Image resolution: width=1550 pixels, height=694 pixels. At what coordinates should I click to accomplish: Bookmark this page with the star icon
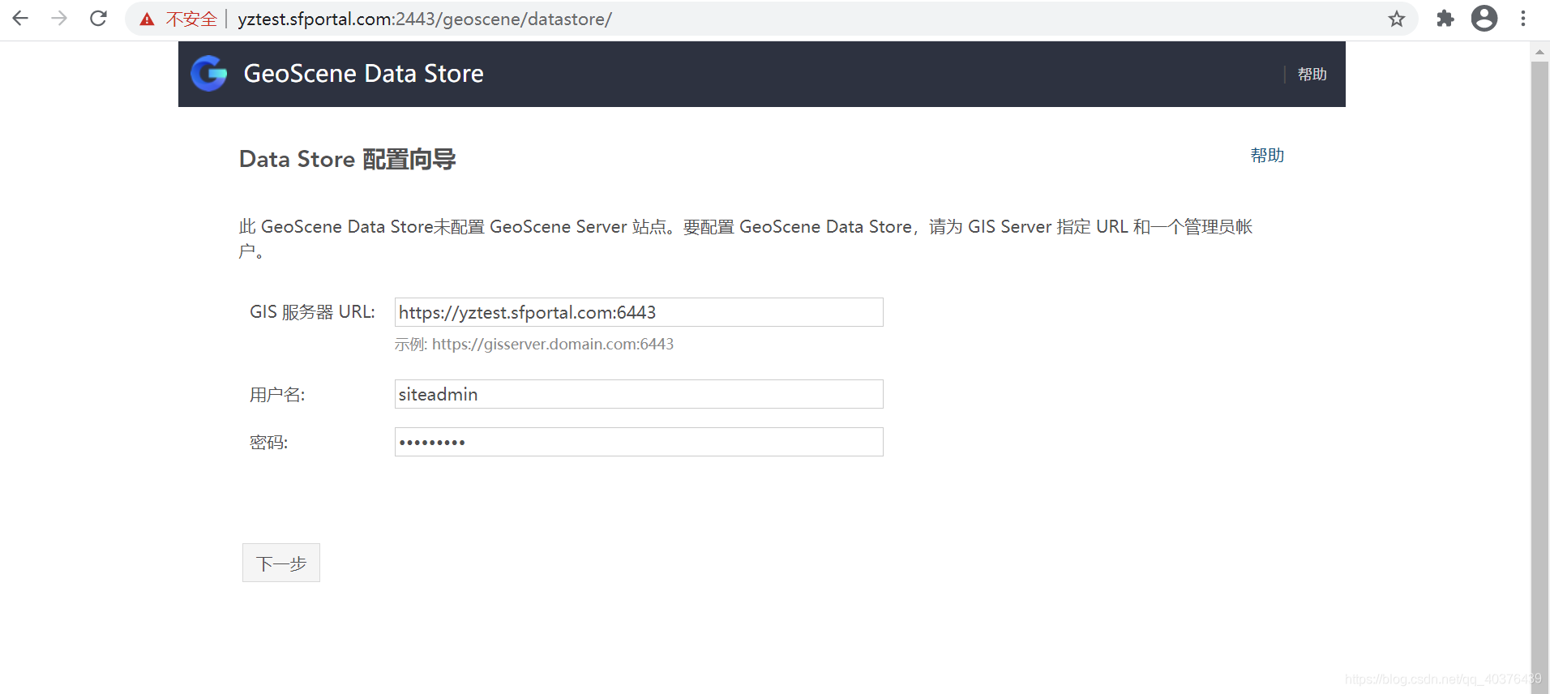1396,19
